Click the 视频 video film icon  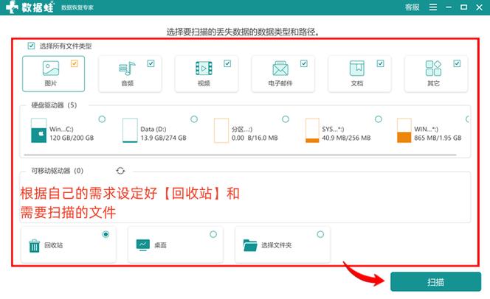204,68
